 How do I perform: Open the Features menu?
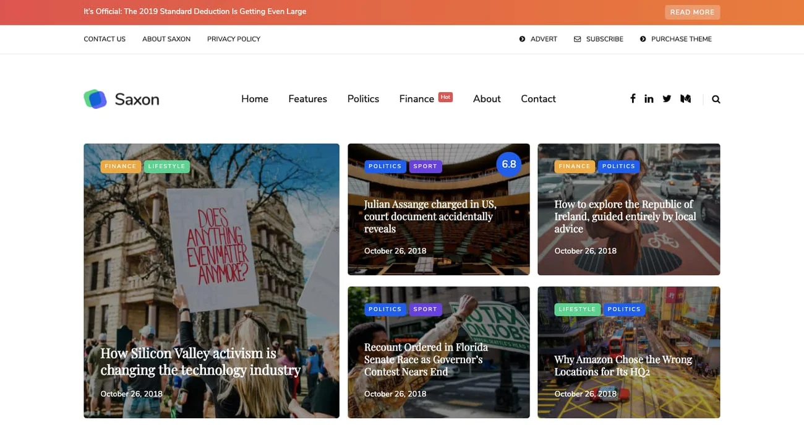307,99
